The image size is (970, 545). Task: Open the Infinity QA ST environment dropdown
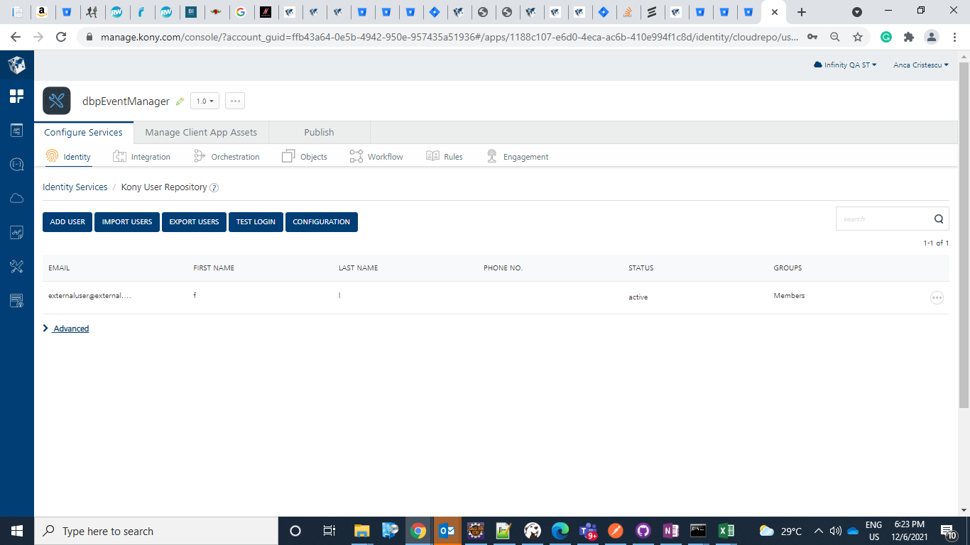point(845,65)
